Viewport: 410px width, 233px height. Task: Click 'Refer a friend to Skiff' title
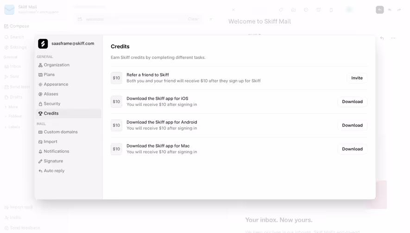pyautogui.click(x=148, y=75)
